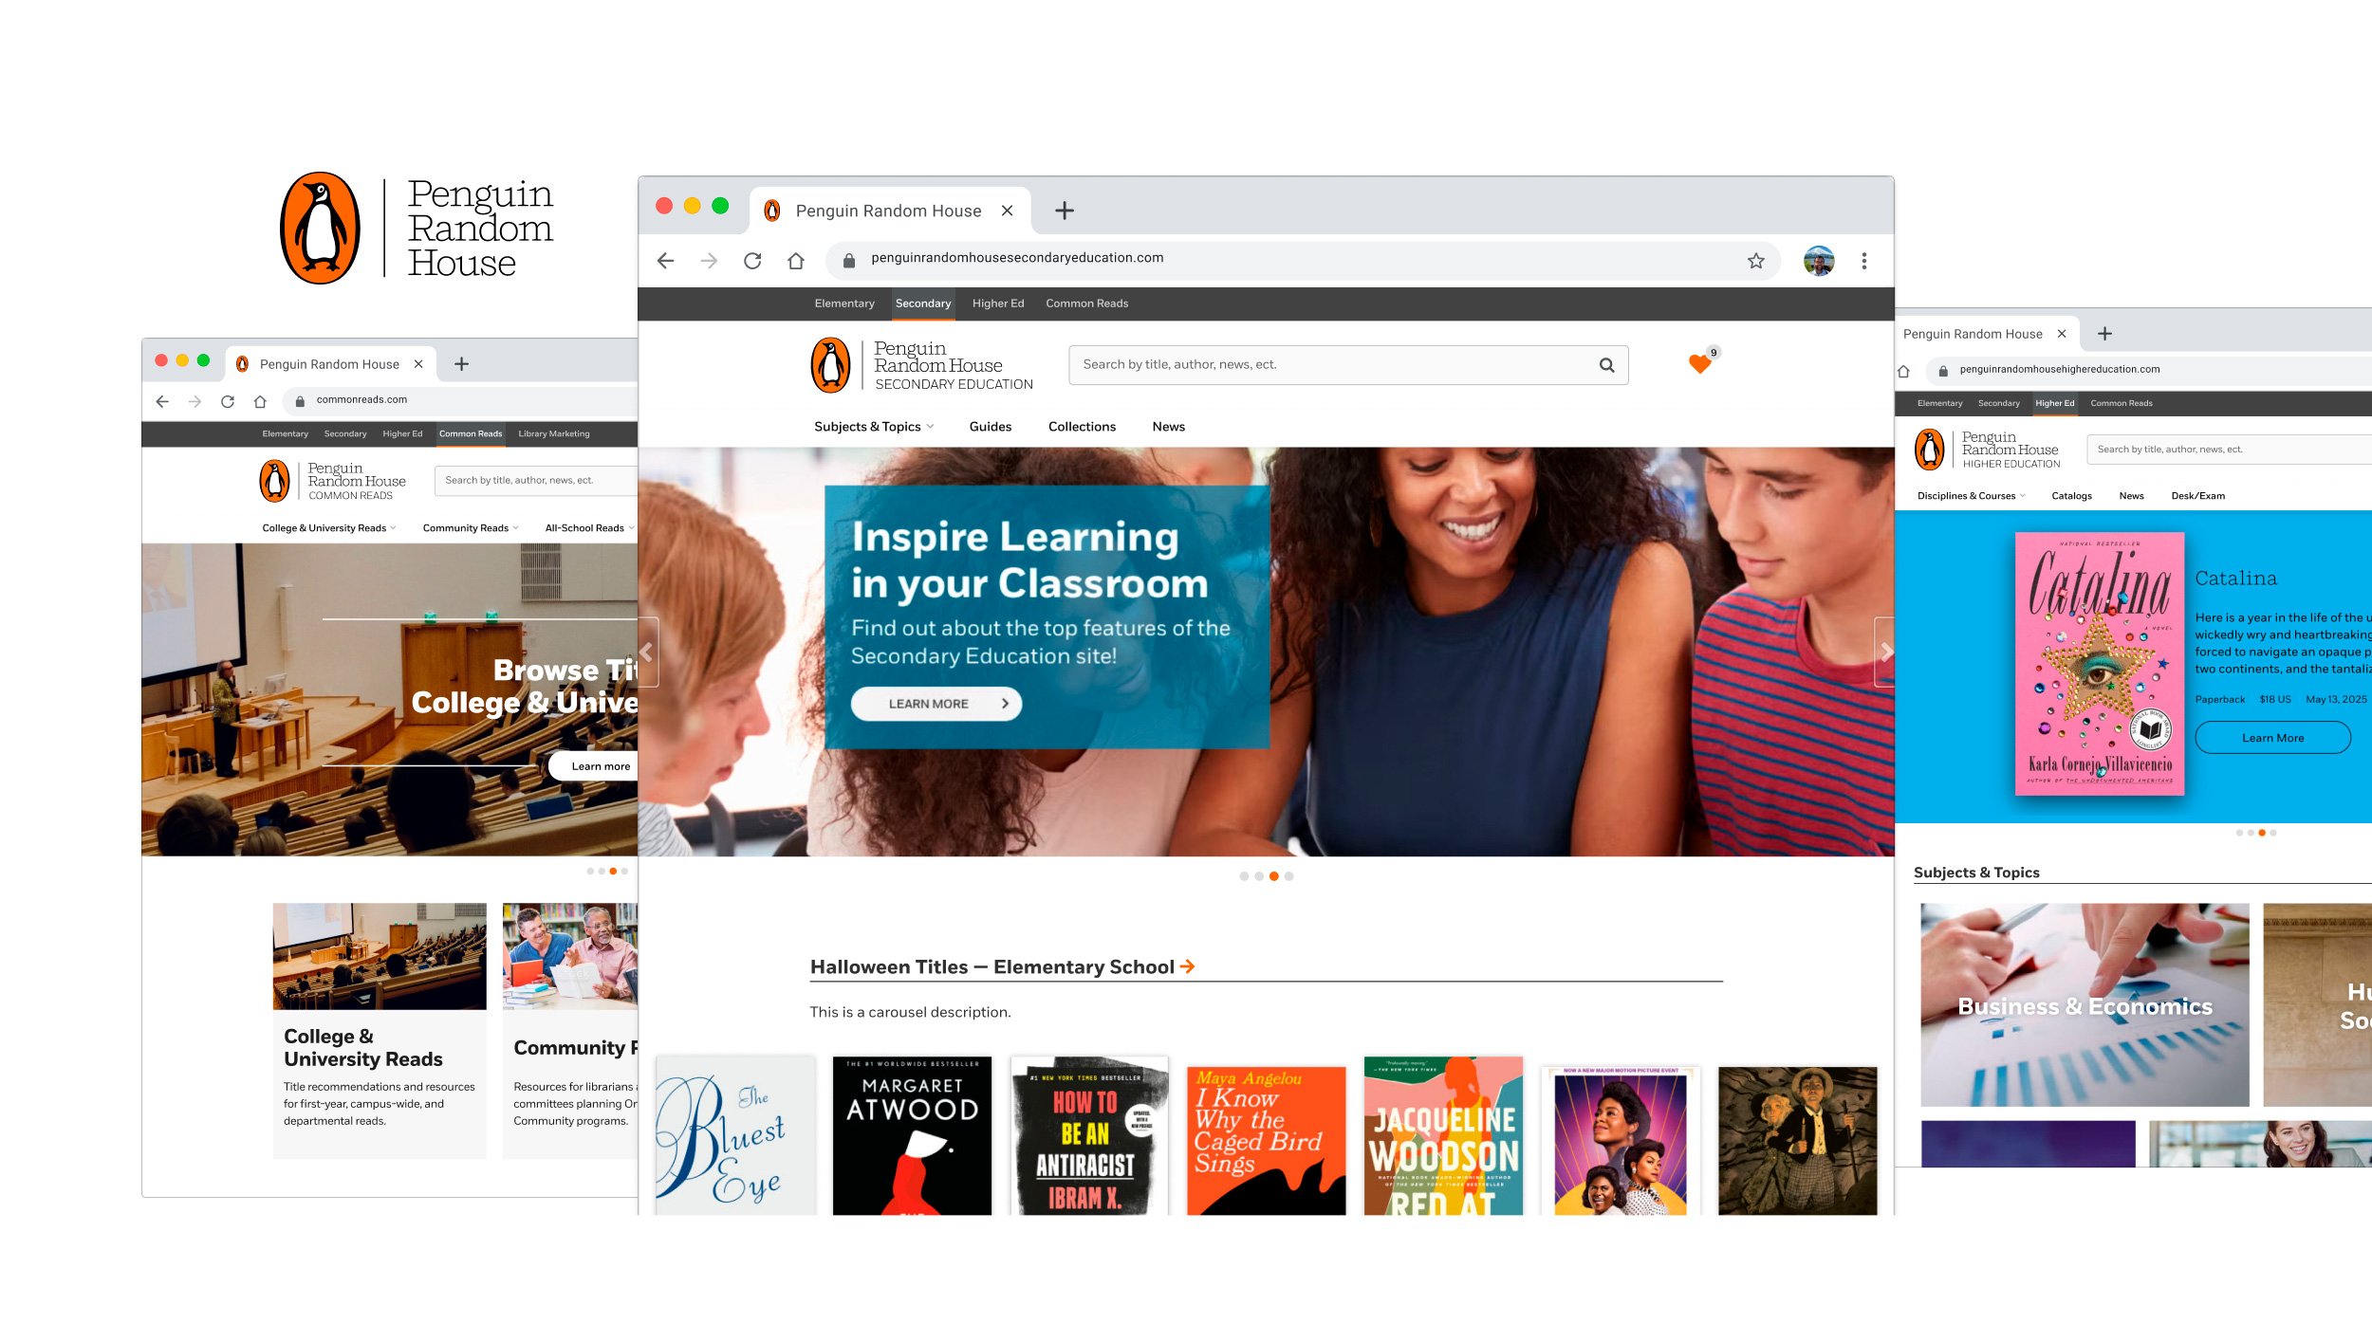2372x1342 pixels.
Task: Open College & University Reads card
Action: (x=380, y=1030)
